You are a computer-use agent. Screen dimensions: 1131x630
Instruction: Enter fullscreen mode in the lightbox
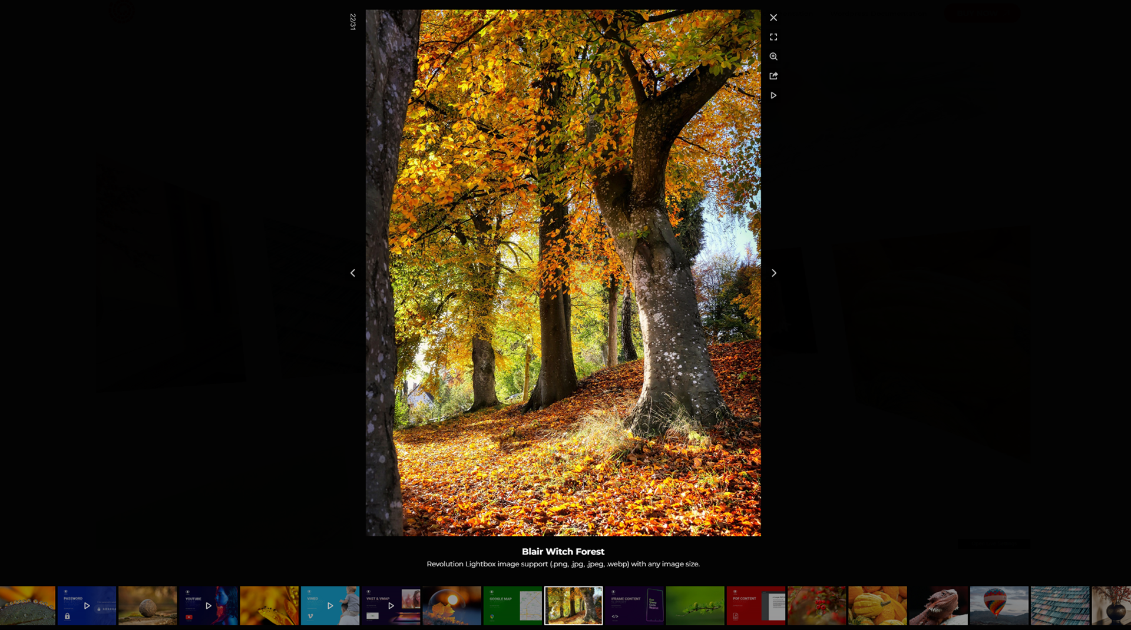[x=773, y=37]
